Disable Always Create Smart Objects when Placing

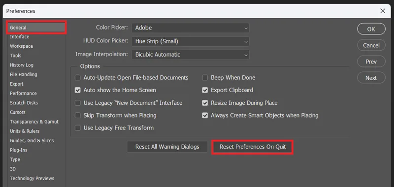pyautogui.click(x=205, y=116)
